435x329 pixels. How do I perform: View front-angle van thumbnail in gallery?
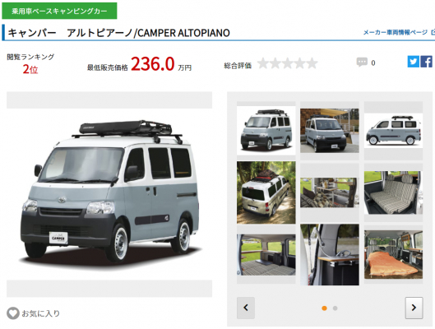(266, 131)
